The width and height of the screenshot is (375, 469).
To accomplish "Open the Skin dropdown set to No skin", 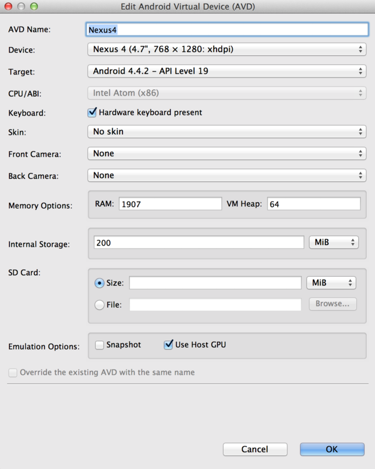I will pos(227,131).
